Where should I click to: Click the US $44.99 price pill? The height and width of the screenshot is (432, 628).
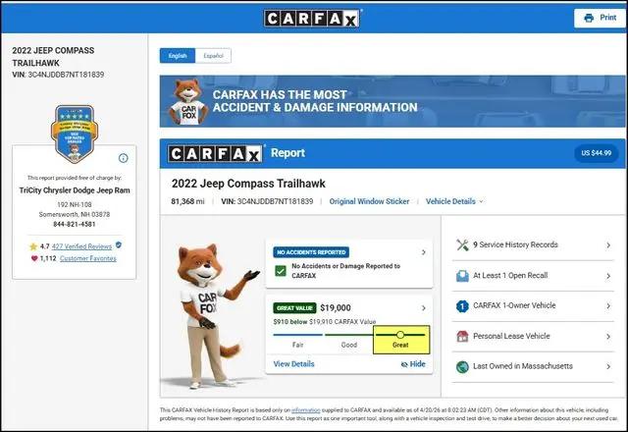tap(596, 153)
